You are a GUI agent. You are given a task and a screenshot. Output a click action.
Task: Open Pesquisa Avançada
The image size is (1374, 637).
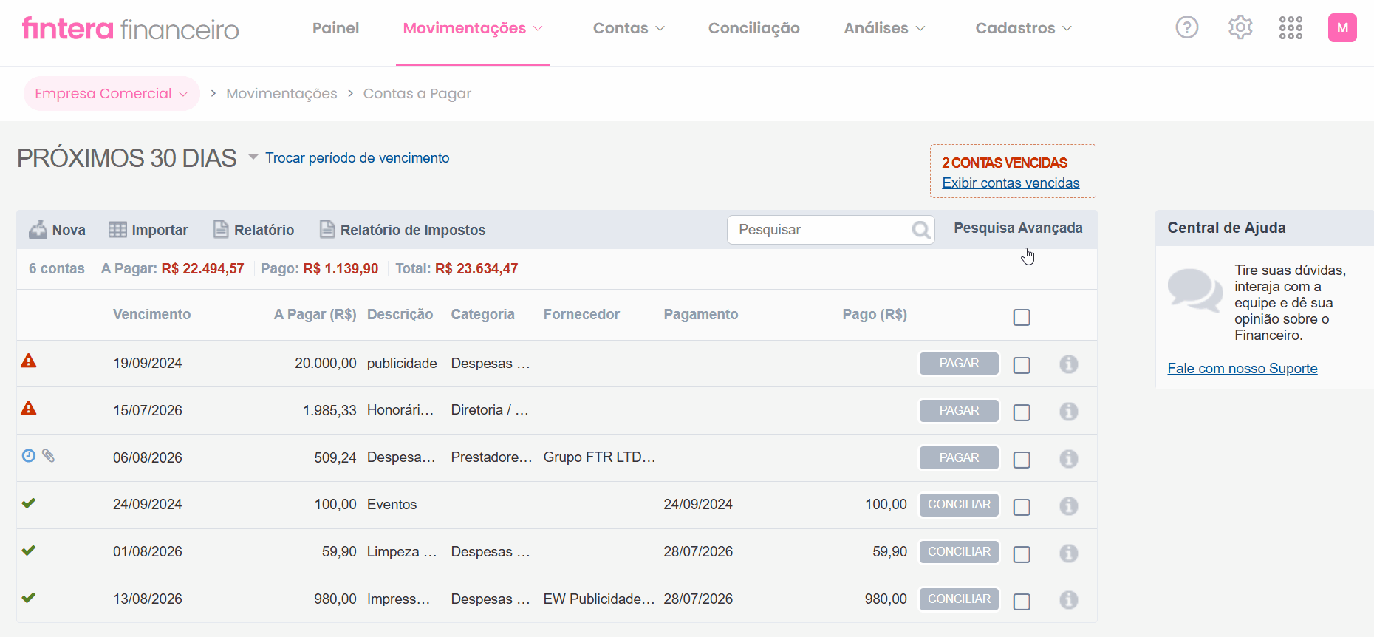click(1018, 228)
